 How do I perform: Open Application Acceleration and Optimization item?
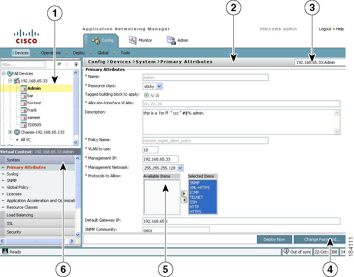[41, 201]
